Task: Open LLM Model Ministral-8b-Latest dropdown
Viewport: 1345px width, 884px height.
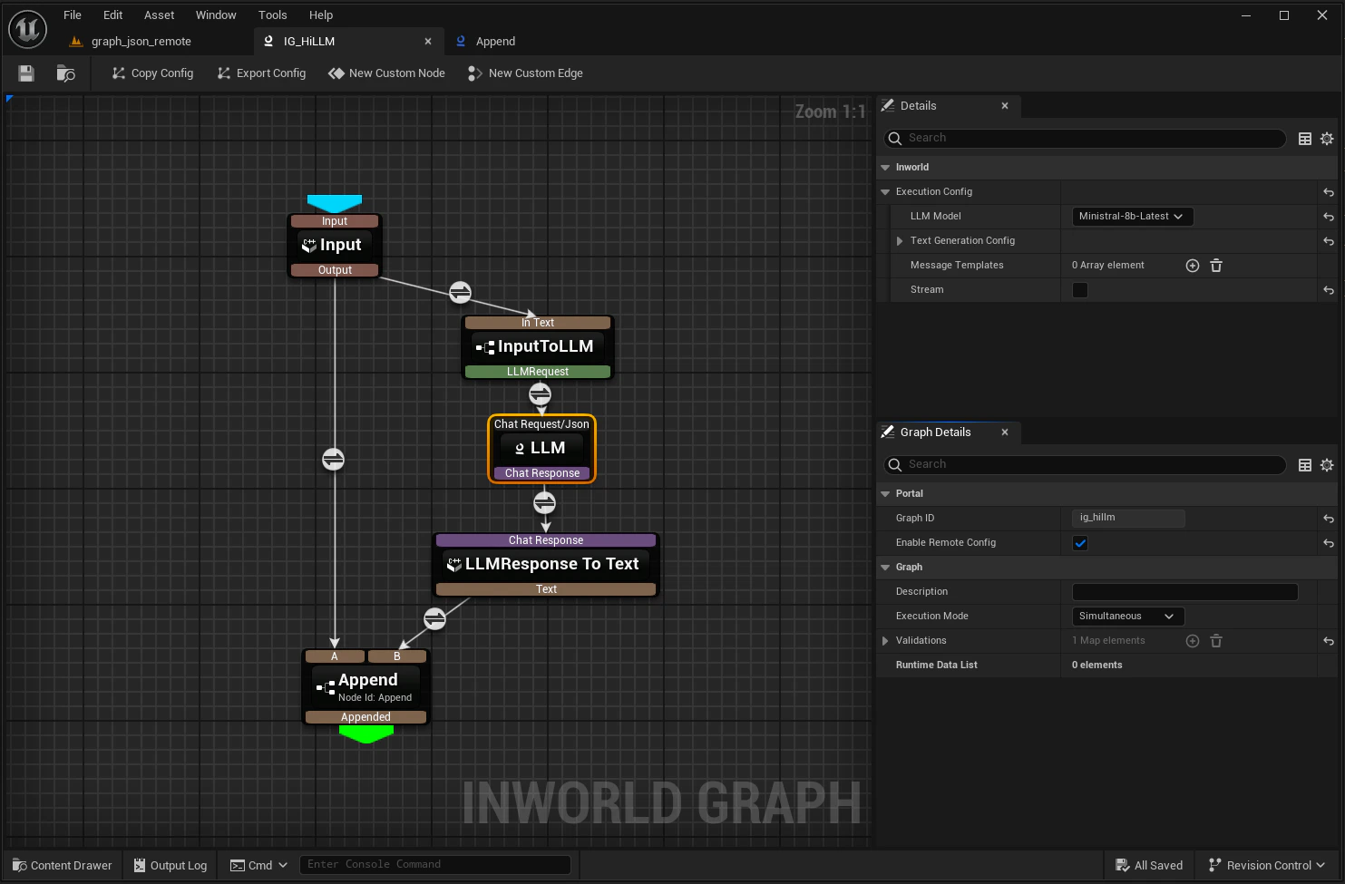Action: tap(1132, 217)
